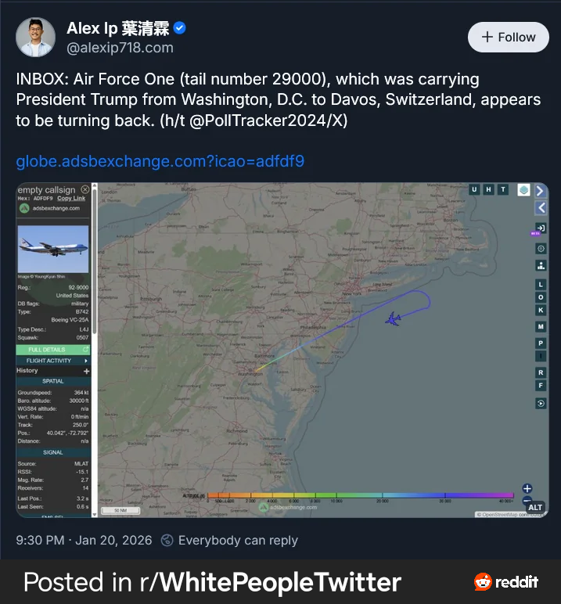Expand the History section plus sign

pos(87,371)
